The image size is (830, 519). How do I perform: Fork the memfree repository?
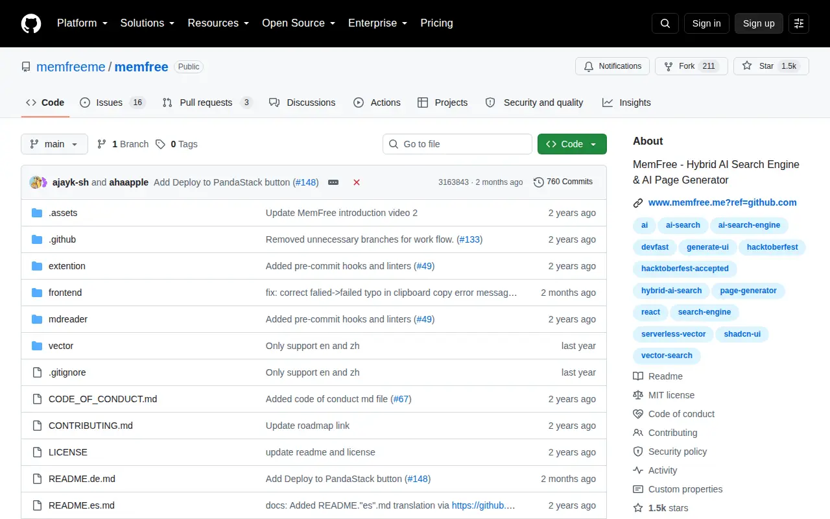coord(691,66)
